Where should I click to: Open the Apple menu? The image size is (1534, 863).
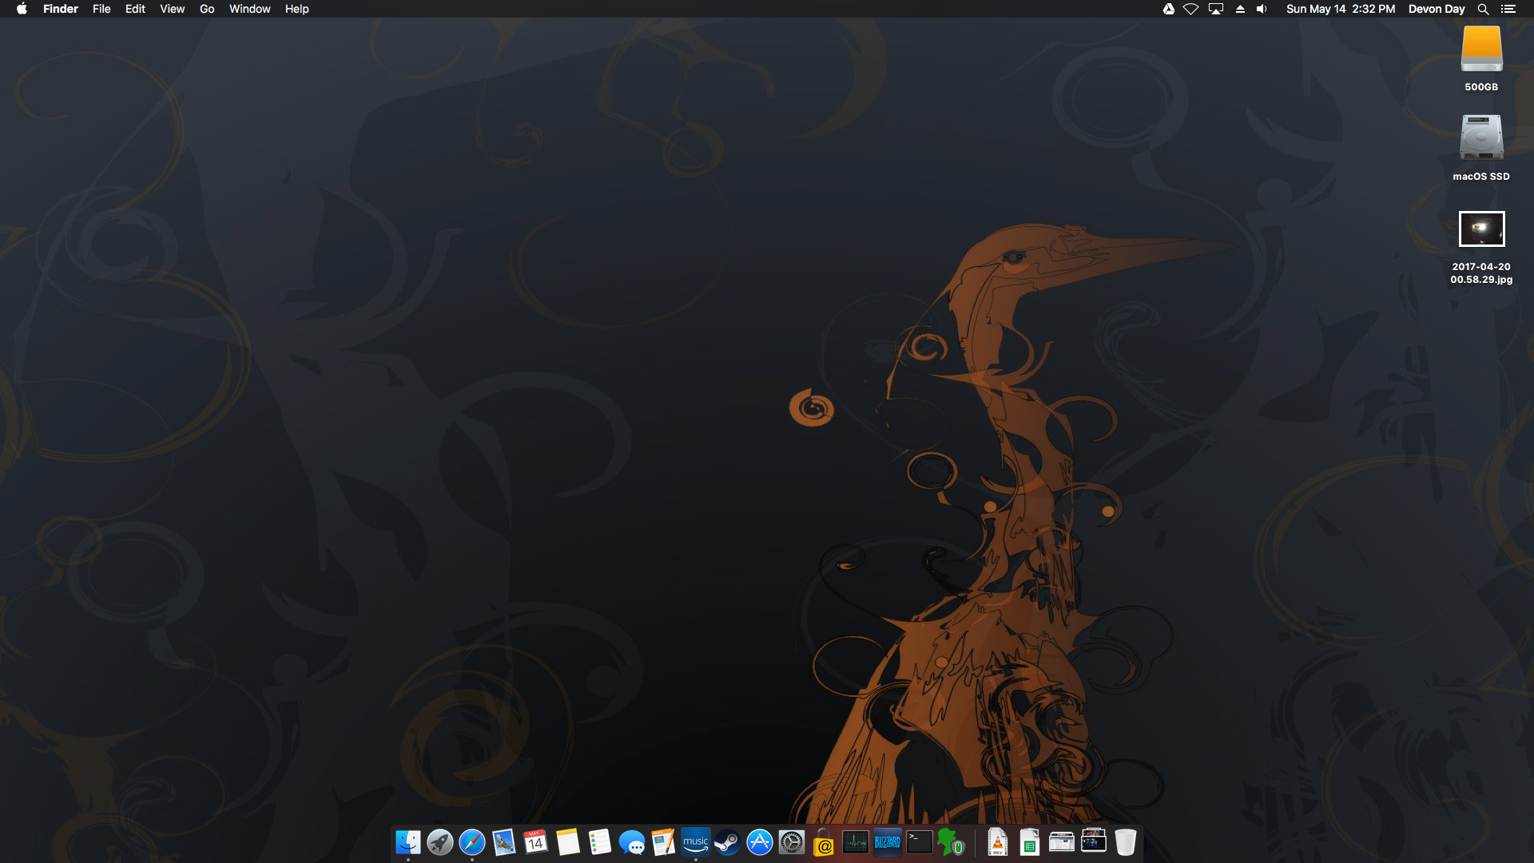pyautogui.click(x=22, y=9)
